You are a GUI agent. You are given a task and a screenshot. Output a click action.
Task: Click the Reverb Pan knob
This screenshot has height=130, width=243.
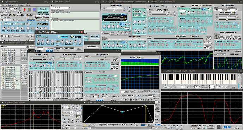8,28
